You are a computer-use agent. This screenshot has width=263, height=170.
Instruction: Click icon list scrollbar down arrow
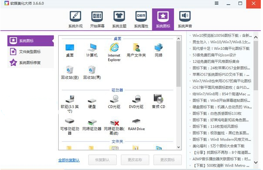pos(178,147)
